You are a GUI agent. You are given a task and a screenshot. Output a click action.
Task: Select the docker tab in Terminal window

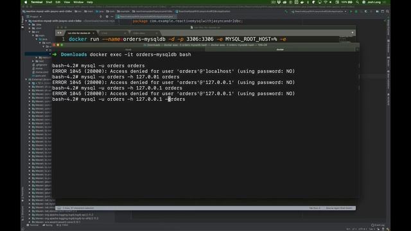pyautogui.click(x=280, y=49)
